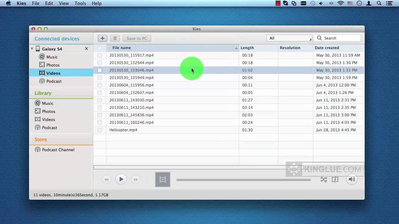
Task: Check the box for 20130530_135949.mp4
Action: click(100, 78)
